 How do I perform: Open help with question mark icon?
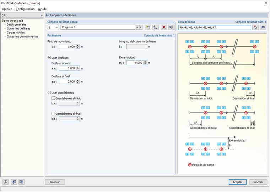(x=6, y=182)
